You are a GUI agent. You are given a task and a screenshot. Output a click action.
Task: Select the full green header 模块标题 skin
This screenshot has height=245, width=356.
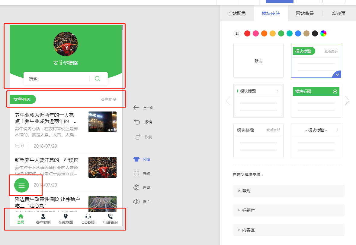316,101
